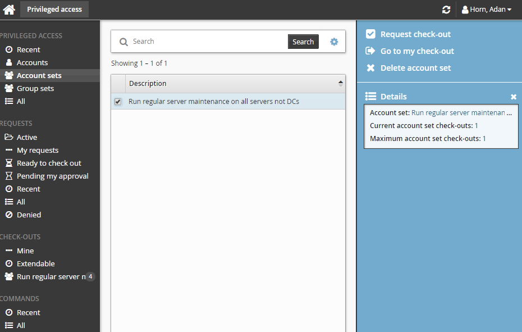Click into the Search text field
Viewport: 522px width, 332px height.
pos(208,42)
